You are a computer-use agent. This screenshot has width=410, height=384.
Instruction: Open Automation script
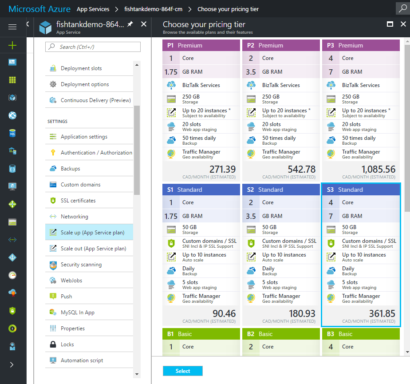coord(89,360)
